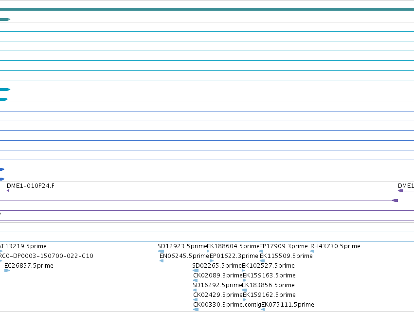The height and width of the screenshot is (312, 414).
Task: Click the EK183856.5prime label
Action: click(268, 285)
